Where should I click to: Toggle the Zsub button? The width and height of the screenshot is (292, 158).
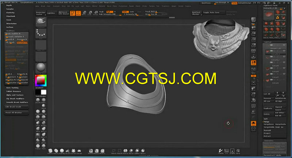132,12
